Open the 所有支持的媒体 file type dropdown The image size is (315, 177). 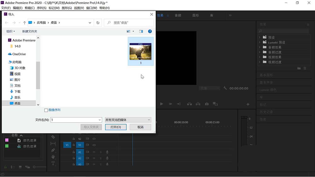(128, 120)
